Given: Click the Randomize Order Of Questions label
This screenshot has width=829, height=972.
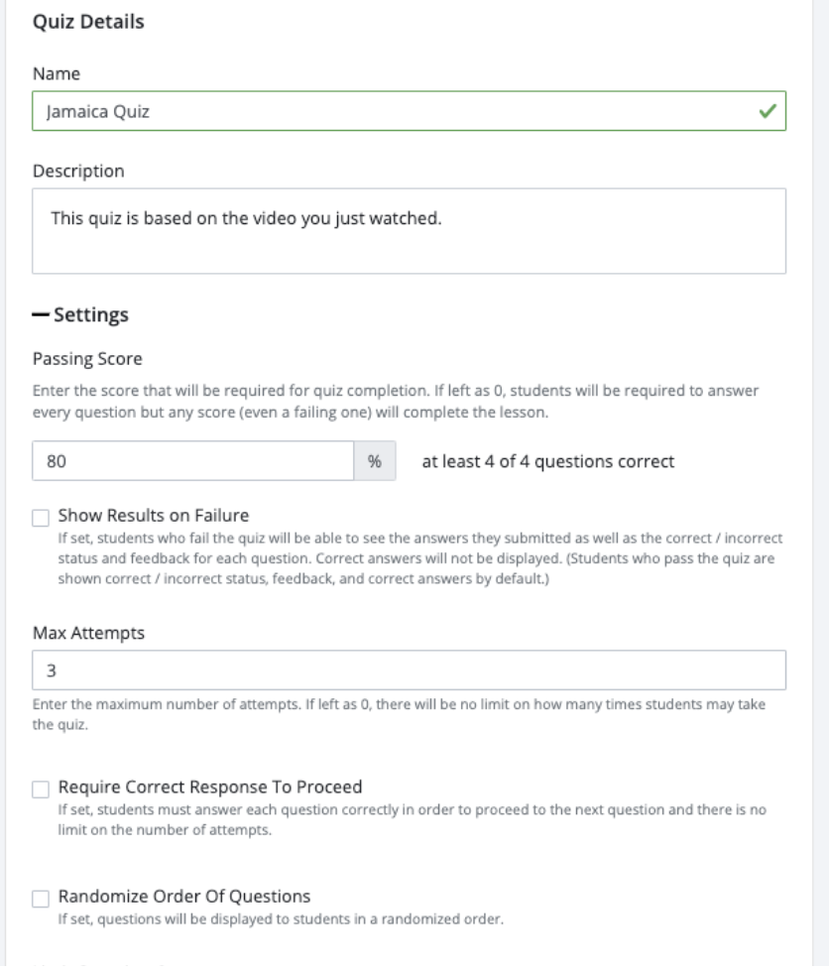Looking at the screenshot, I should [x=184, y=897].
